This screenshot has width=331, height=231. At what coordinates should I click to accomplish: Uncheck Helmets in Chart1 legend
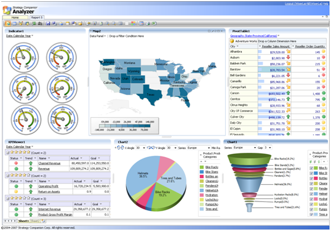(311, 194)
